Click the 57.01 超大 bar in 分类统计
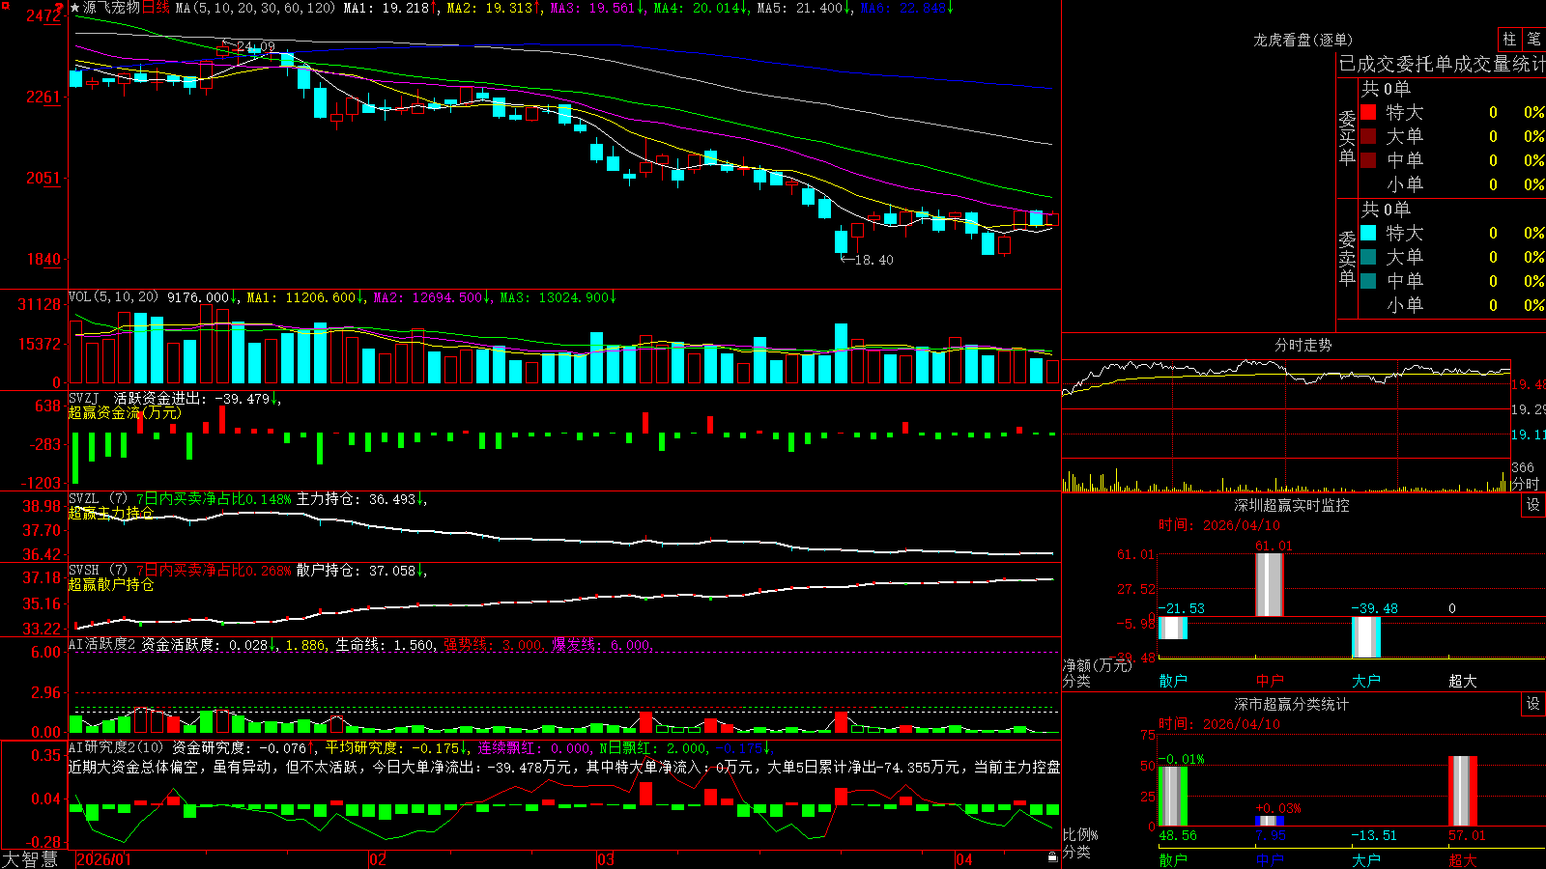 pyautogui.click(x=1463, y=791)
